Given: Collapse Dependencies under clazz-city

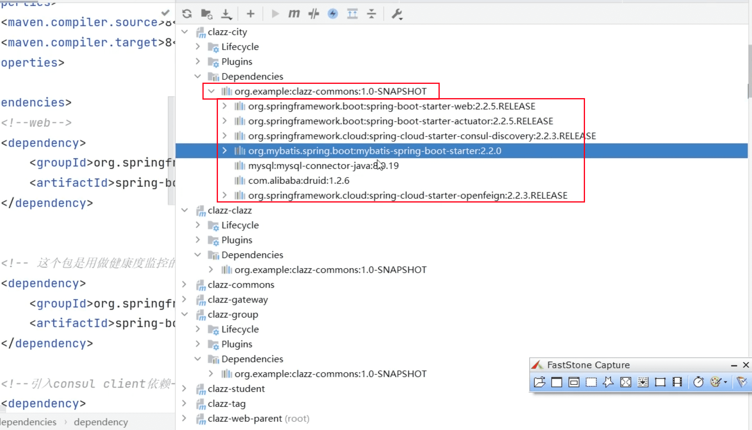Looking at the screenshot, I should click(x=198, y=76).
